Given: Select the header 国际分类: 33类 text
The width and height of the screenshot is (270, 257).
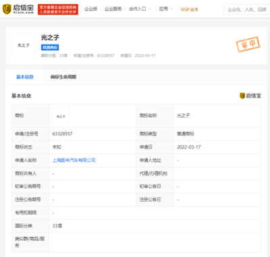Looking at the screenshot, I should 54,56.
